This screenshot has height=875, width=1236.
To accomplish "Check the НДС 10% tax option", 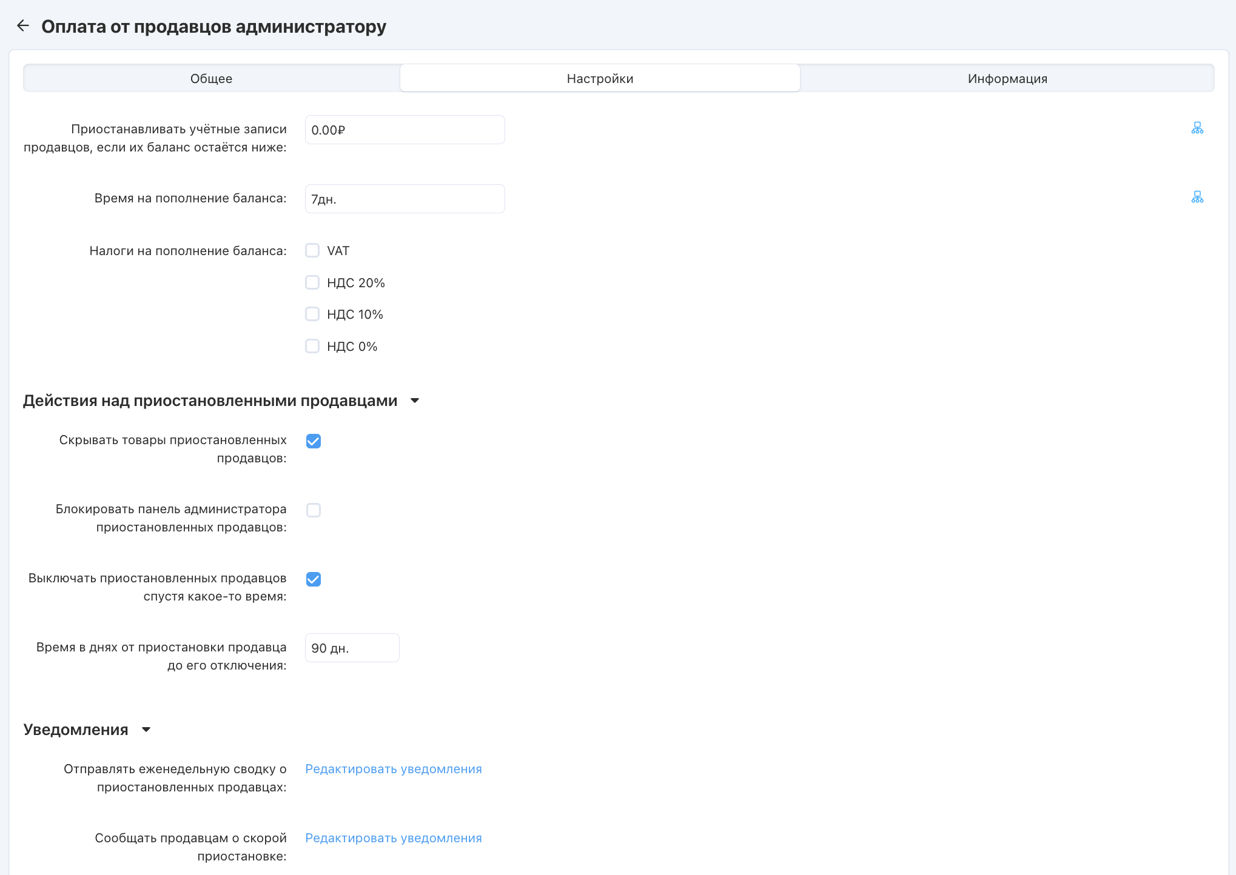I will [x=312, y=314].
